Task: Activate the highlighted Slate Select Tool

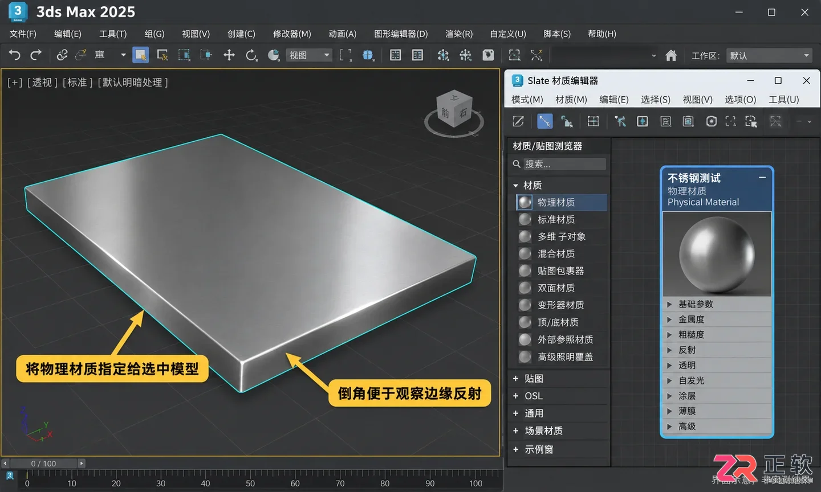Action: tap(544, 121)
